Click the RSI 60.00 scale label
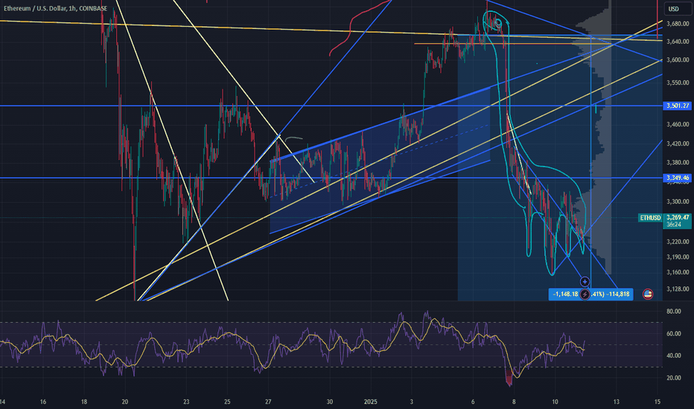Viewport: 694px width, 409px height. [x=674, y=333]
